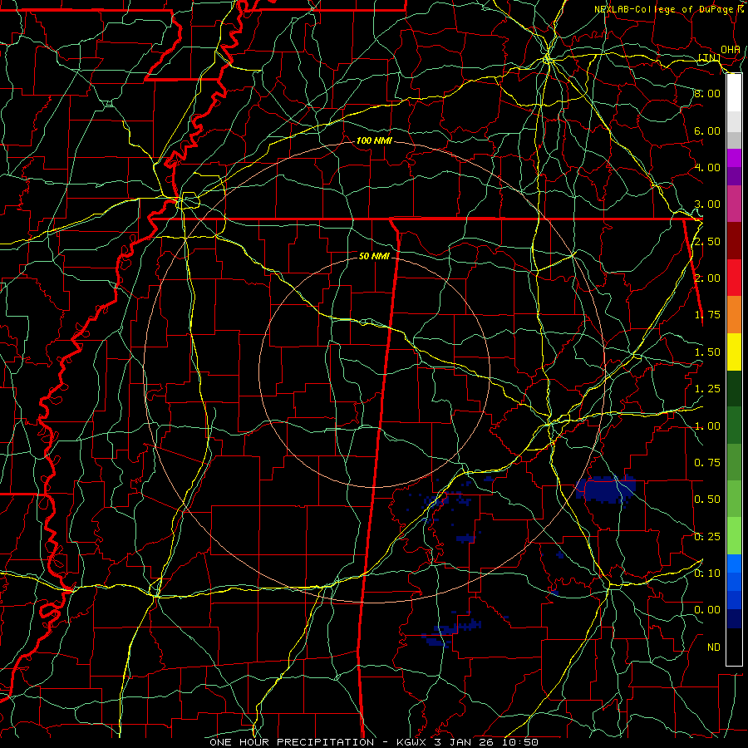Pick the yellow legend swatch
The height and width of the screenshot is (748, 748).
pos(734,352)
